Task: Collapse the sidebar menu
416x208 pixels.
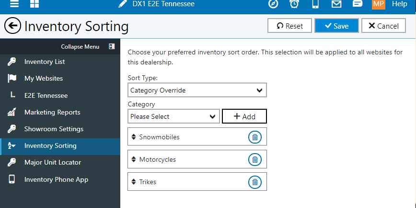Action: pos(112,46)
